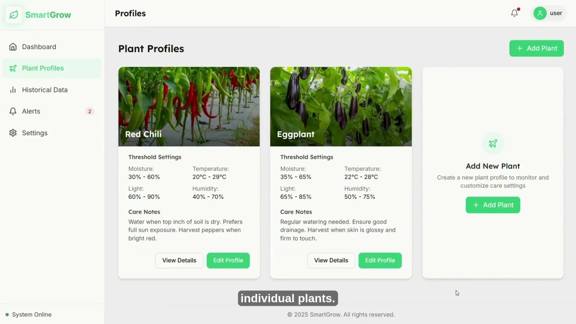Click the SmartGrow leaf logo icon
The width and height of the screenshot is (576, 324).
(x=14, y=15)
